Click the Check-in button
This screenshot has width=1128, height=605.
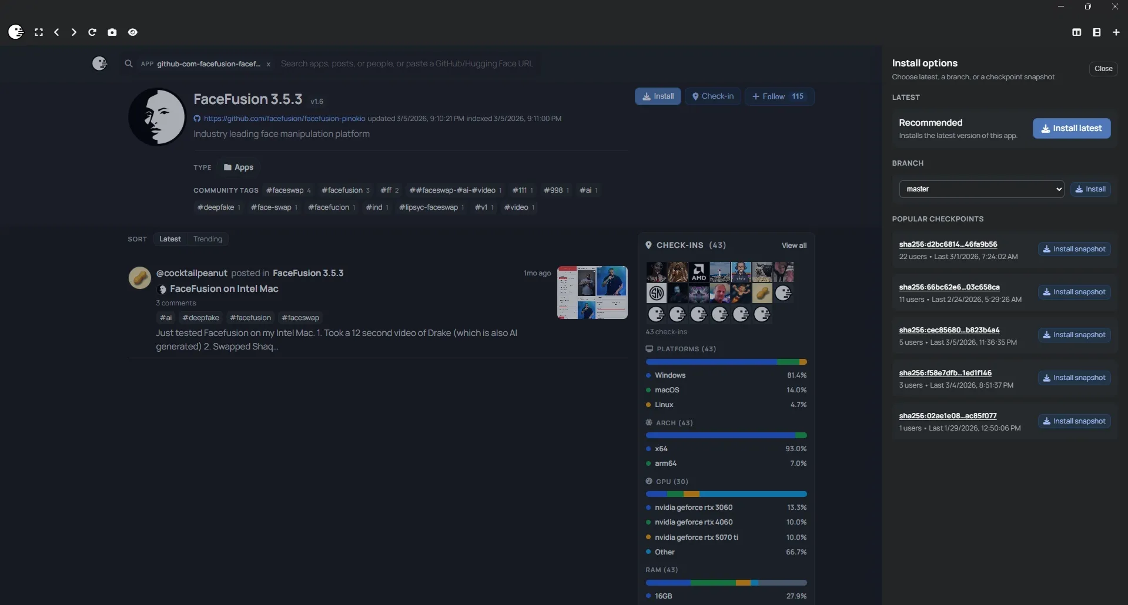click(x=712, y=96)
